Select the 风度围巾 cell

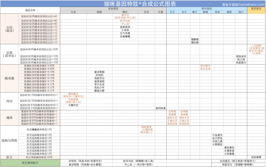pos(241,62)
